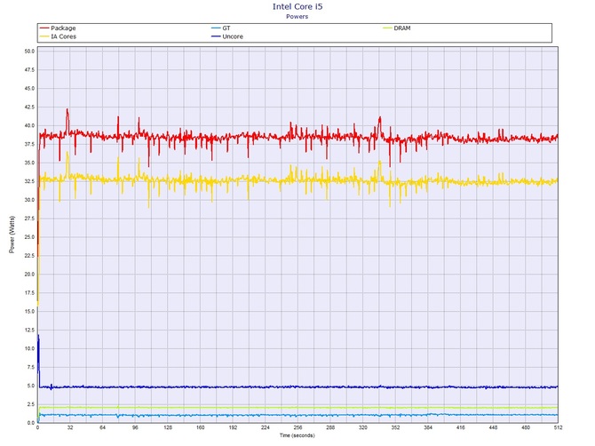This screenshot has height=446, width=595.
Task: Click the light blue GT legend line swatch
Action: pyautogui.click(x=216, y=28)
